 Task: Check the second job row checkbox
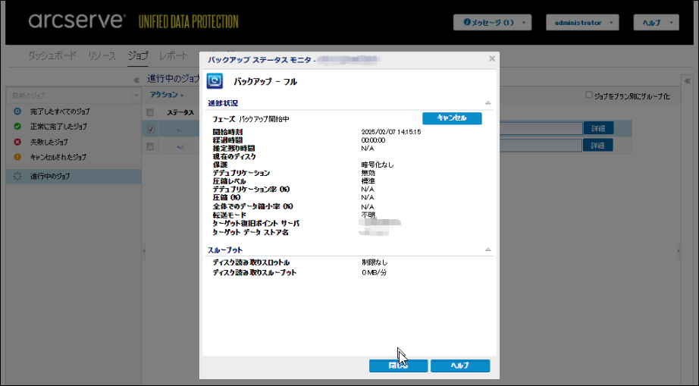click(x=150, y=146)
